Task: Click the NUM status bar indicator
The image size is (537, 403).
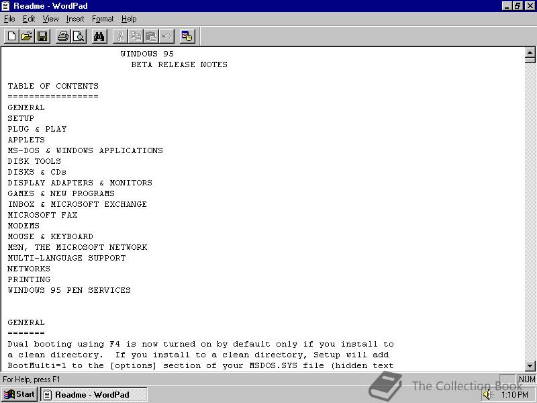Action: point(527,379)
